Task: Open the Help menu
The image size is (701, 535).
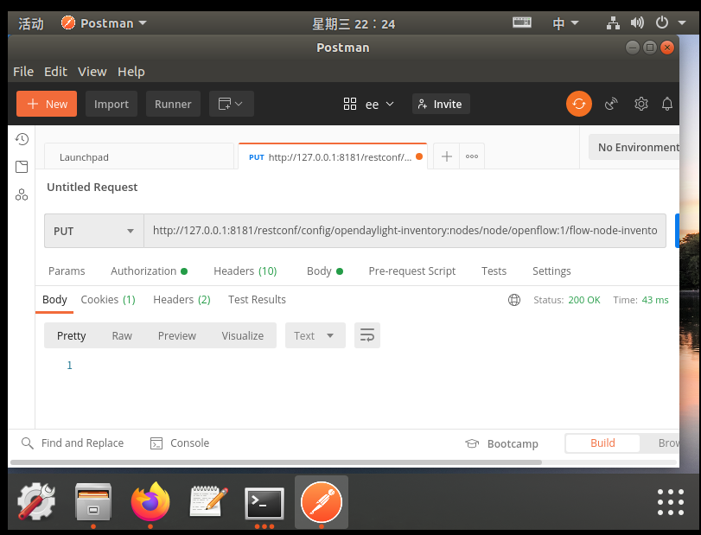Action: point(131,72)
